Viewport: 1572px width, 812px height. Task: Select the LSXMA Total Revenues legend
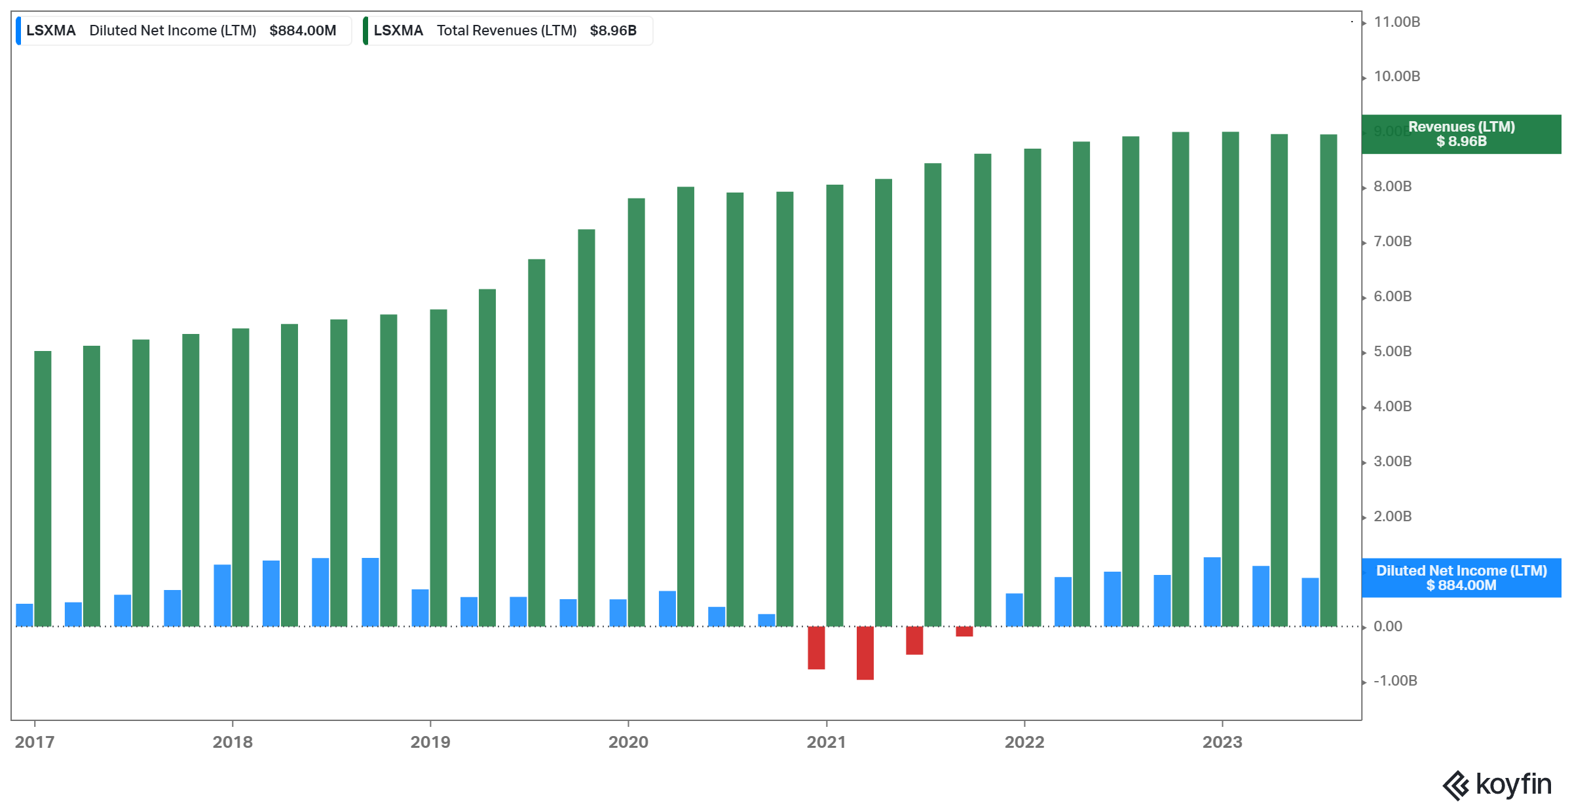pos(508,31)
